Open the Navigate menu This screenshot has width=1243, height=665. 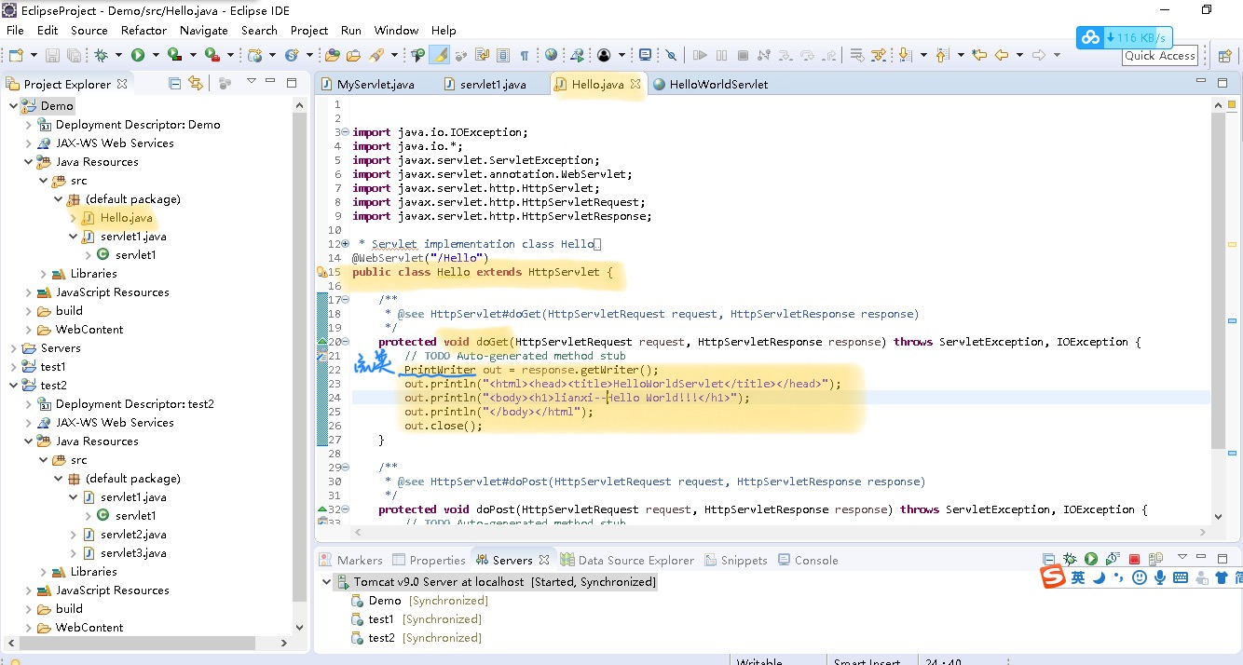(x=203, y=30)
